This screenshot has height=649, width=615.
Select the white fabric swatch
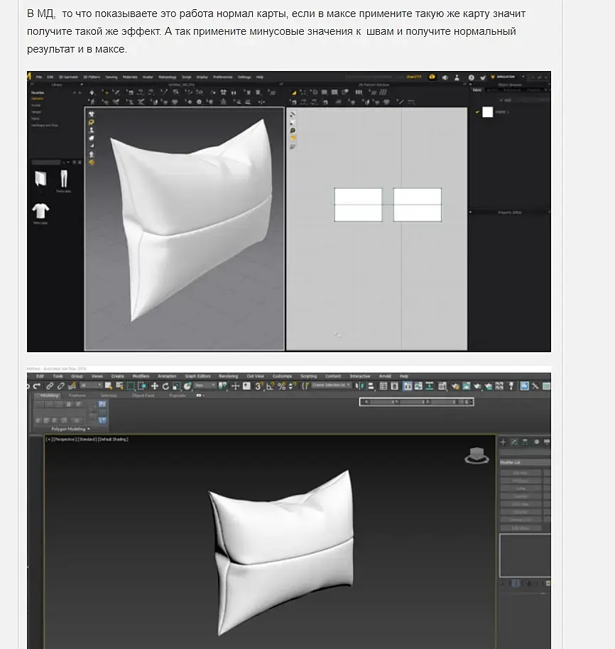488,112
